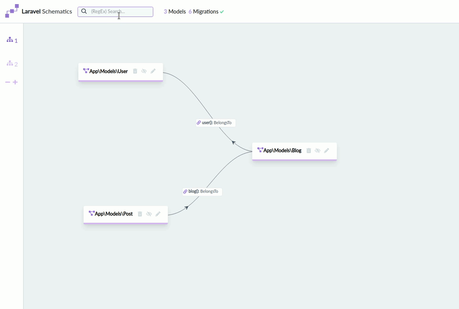Image resolution: width=459 pixels, height=309 pixels.
Task: Zoom out with the minus icon
Action: [x=8, y=82]
